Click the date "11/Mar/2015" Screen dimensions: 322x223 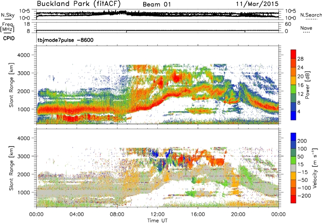coord(257,4)
